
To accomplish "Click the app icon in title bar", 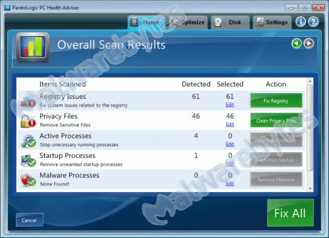I will pos(7,8).
